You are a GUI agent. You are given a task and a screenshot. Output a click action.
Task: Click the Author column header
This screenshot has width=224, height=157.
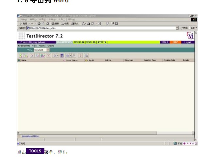click(x=114, y=60)
